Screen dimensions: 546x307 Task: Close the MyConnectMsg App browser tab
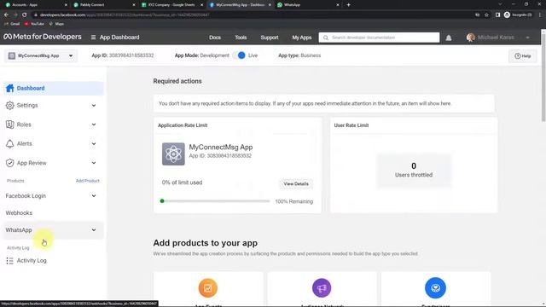pyautogui.click(x=270, y=5)
